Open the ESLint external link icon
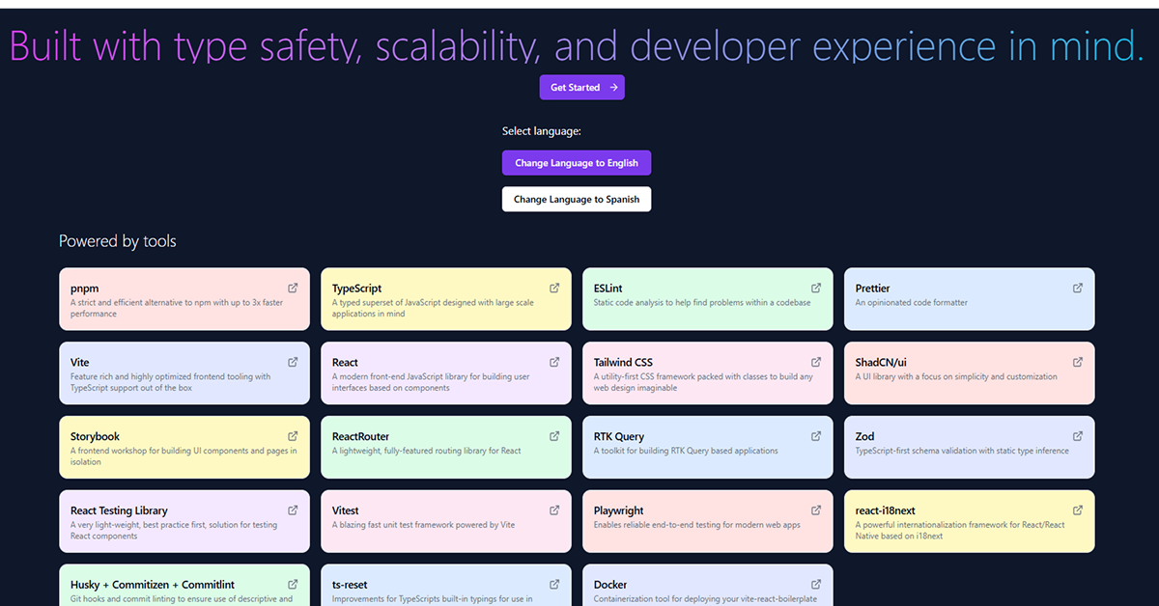Image resolution: width=1159 pixels, height=606 pixels. point(816,287)
